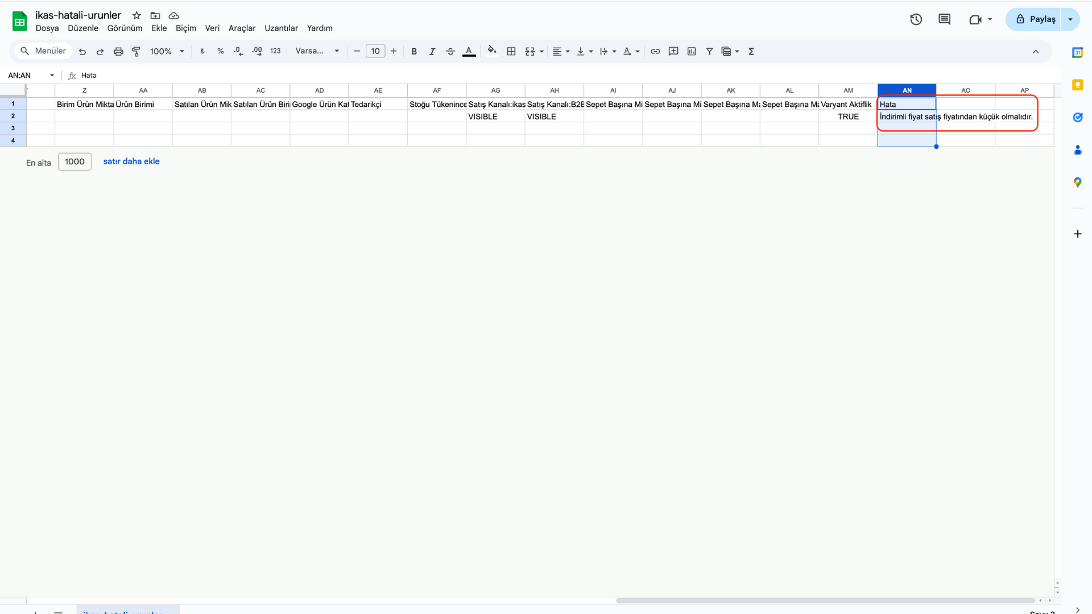This screenshot has height=614, width=1092.
Task: Click the font size field
Action: point(375,51)
